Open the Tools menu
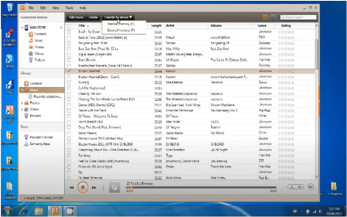 click(x=69, y=8)
